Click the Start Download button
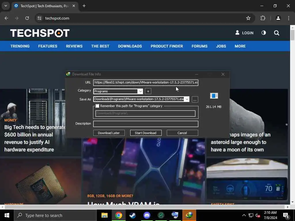This screenshot has width=295, height=221. (146, 133)
